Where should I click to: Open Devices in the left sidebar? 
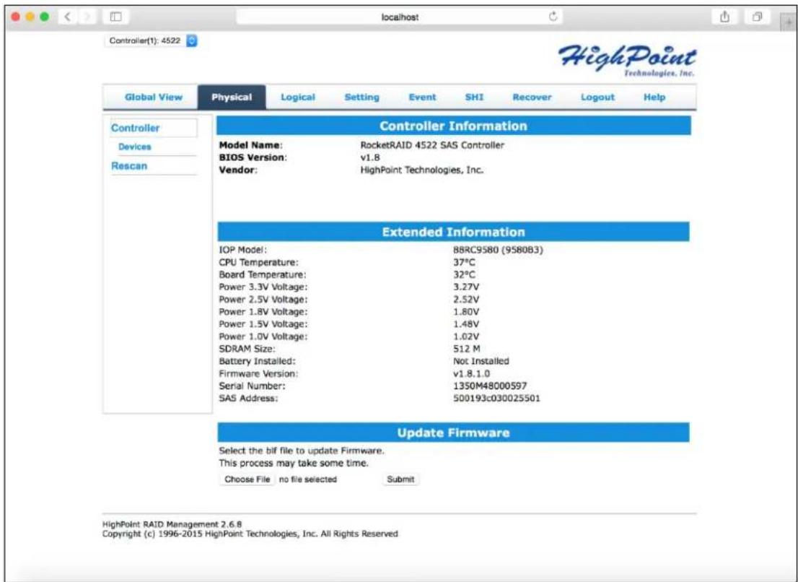tap(135, 147)
